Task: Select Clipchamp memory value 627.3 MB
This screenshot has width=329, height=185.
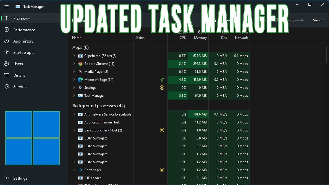Action: [x=200, y=56]
